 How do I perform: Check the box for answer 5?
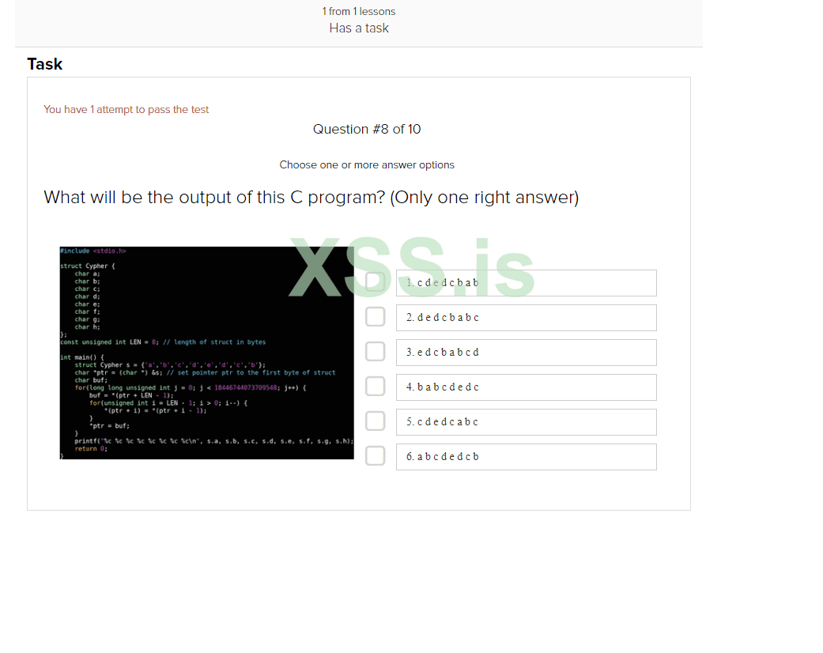tap(375, 421)
